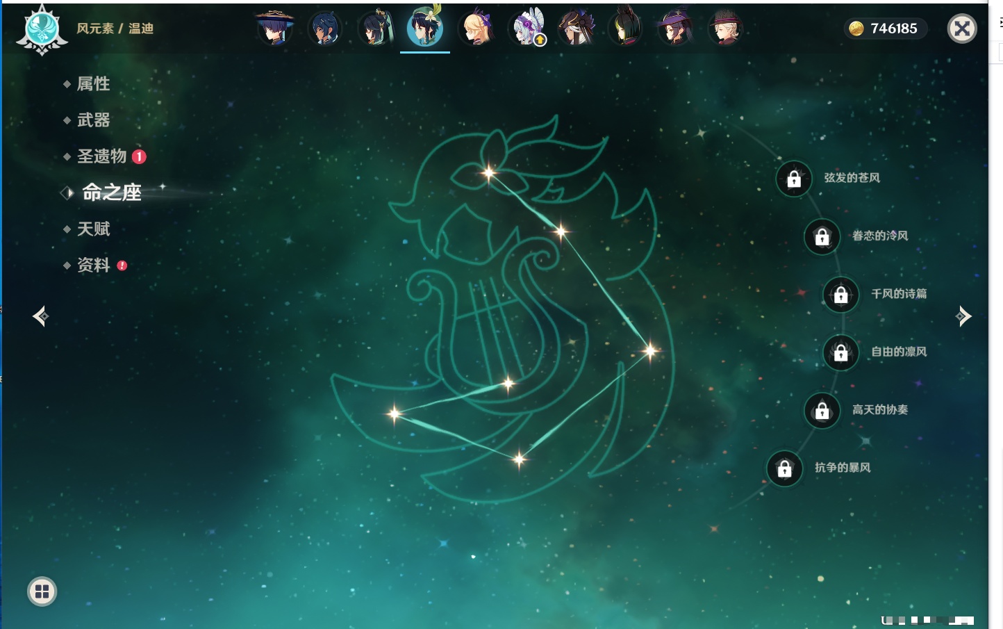View constellation 自由的凛风 label
This screenshot has height=629, width=1003.
(x=899, y=352)
